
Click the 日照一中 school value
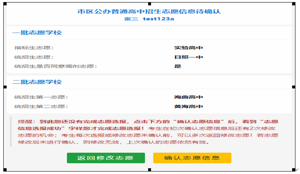(189, 57)
